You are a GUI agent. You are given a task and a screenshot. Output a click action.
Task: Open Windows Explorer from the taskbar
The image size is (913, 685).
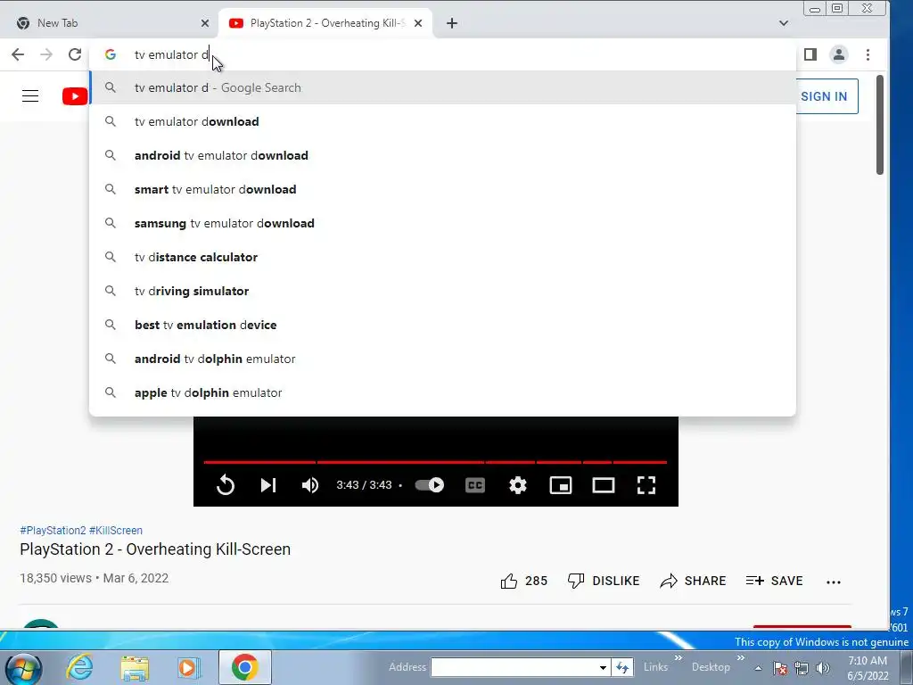point(135,668)
